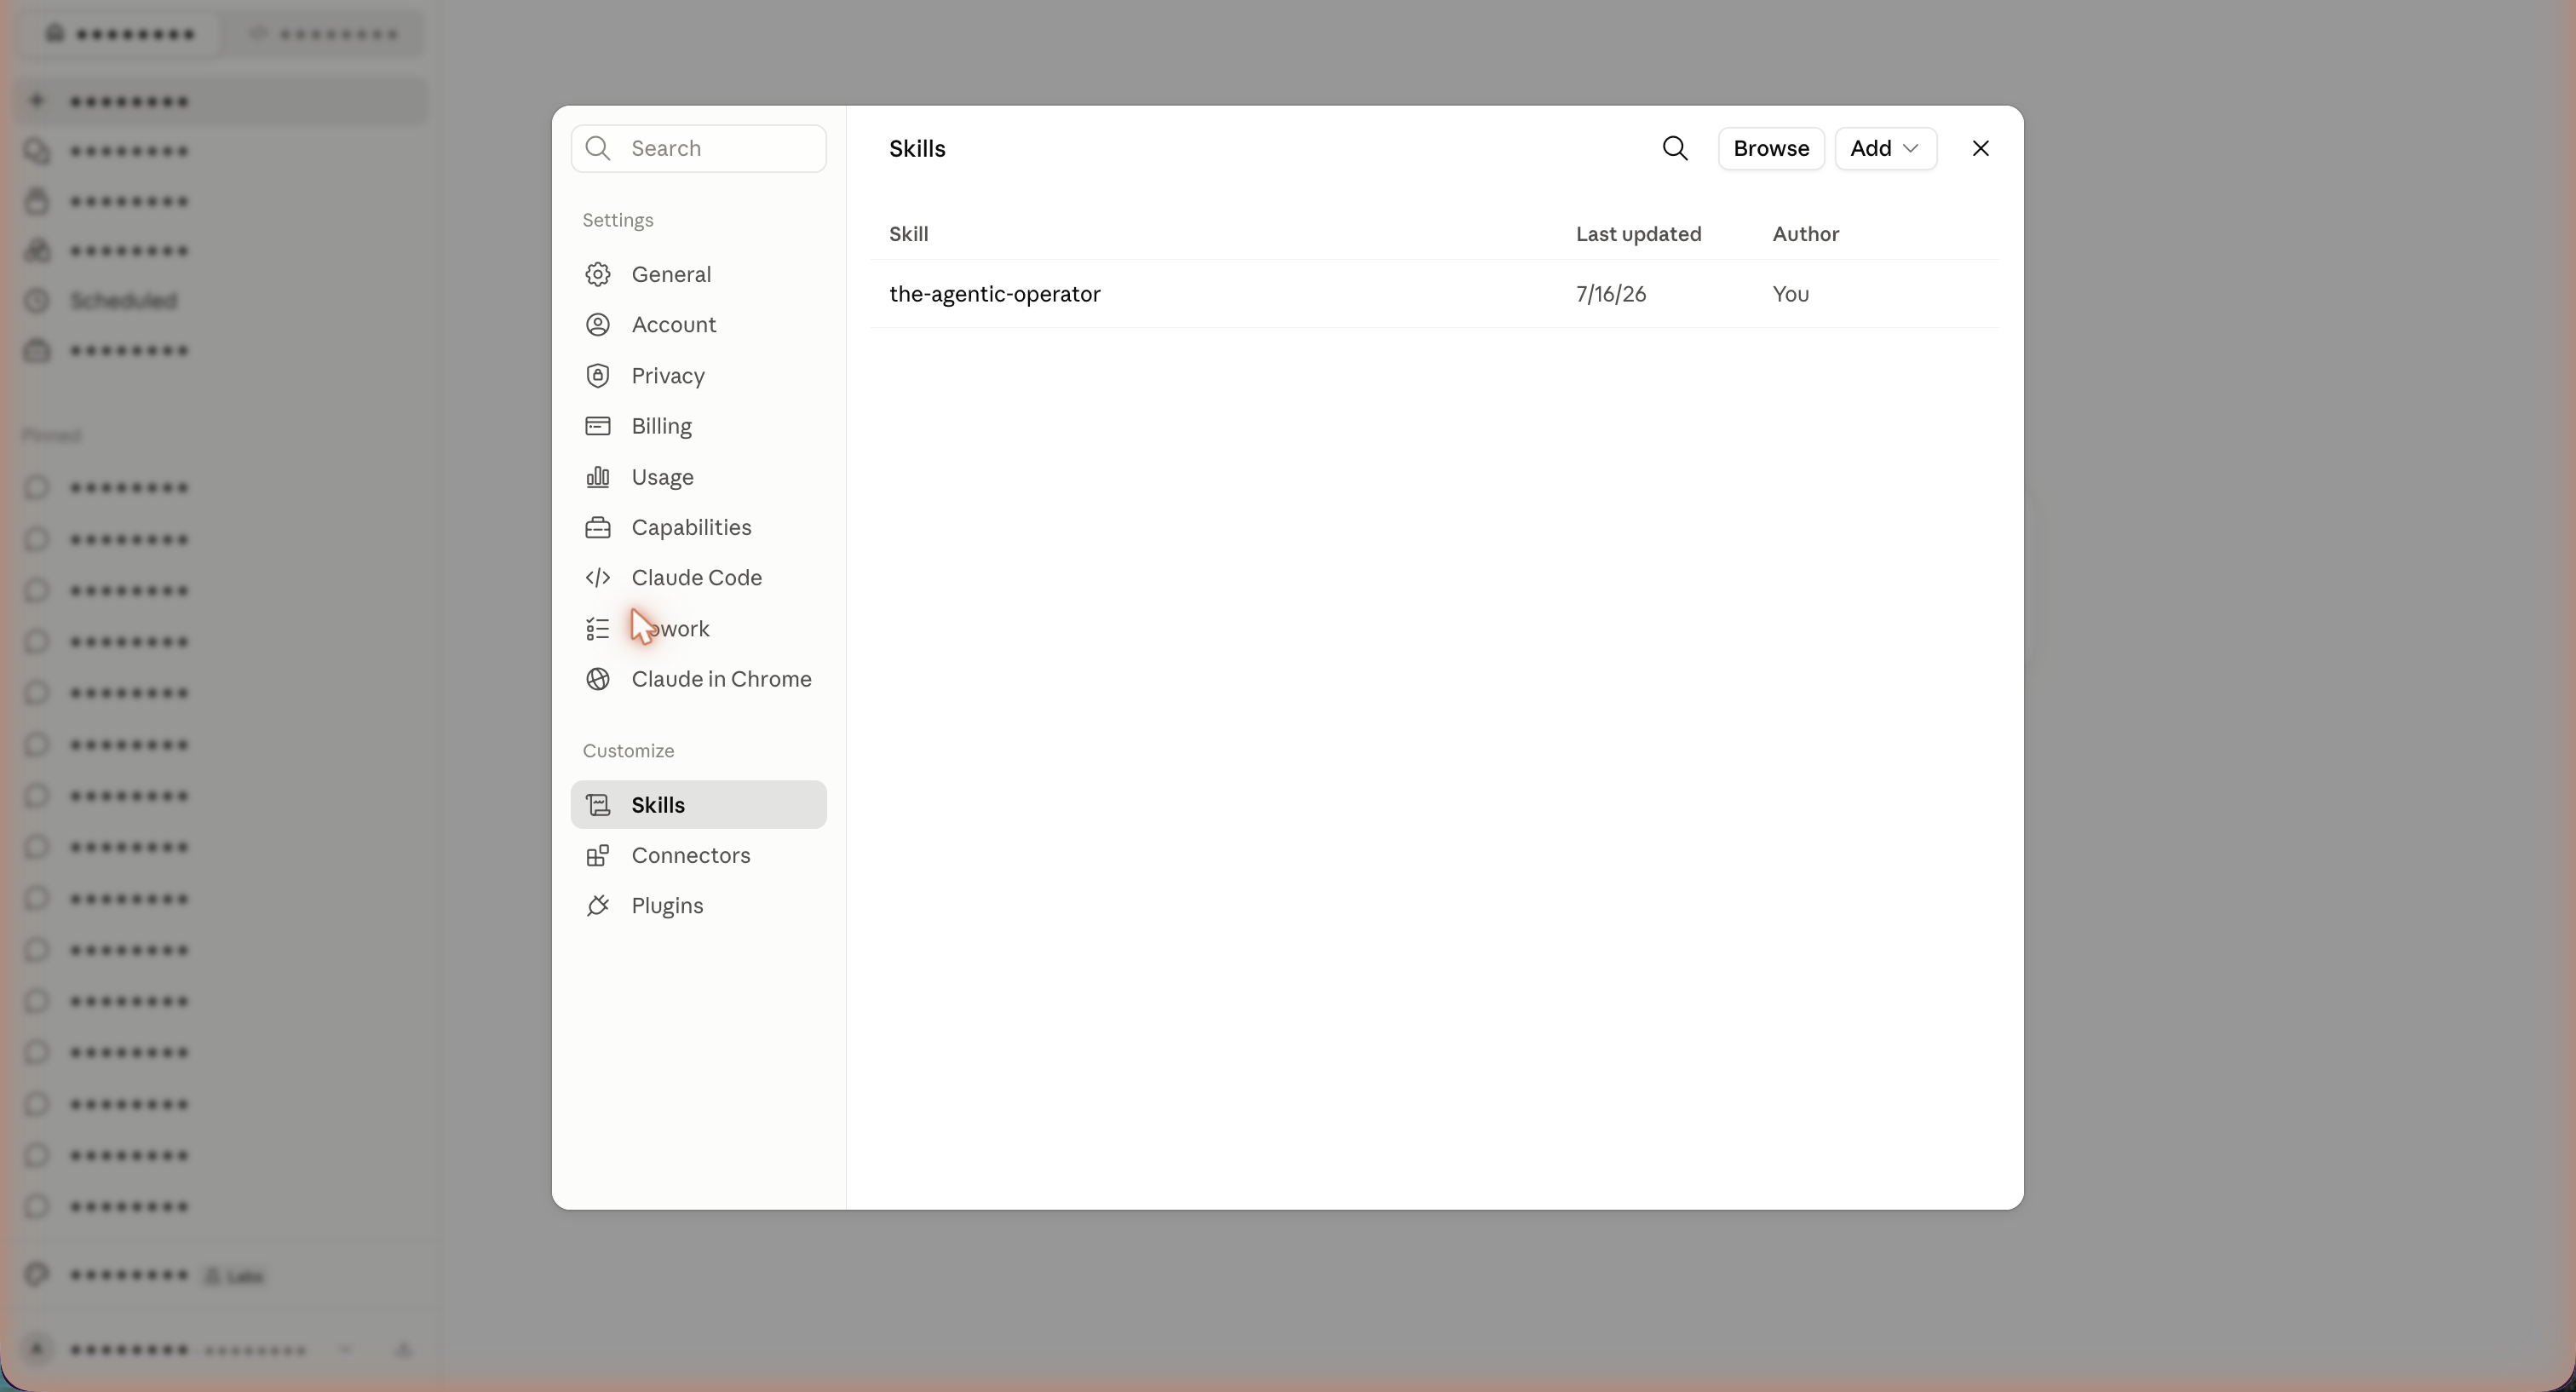Screen dimensions: 2576x1392
Task: Click the Author column header
Action: (1805, 234)
